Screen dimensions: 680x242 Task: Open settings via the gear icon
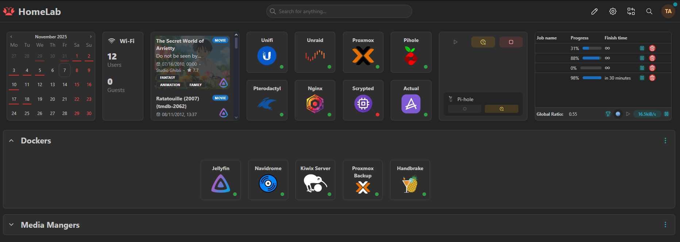click(x=613, y=11)
